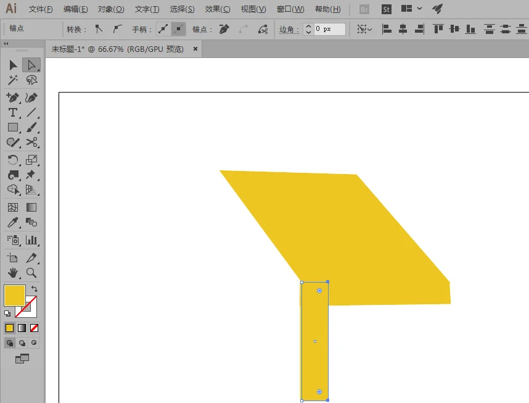Align anchors horizontally left
The height and width of the screenshot is (403, 529).
387,30
